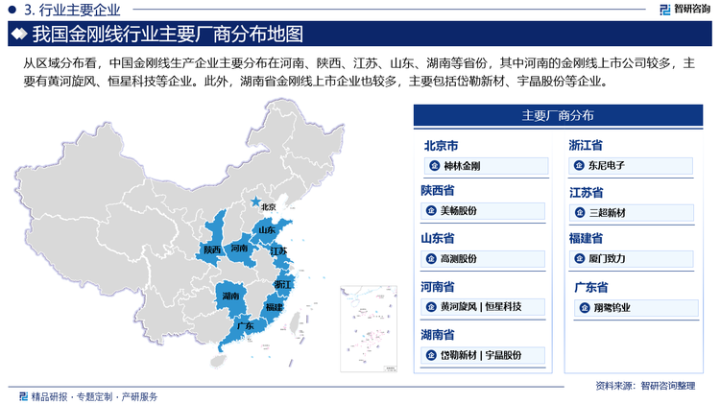The image size is (720, 404).
Task: Click the Beijing star marker on map
Action: click(254, 202)
